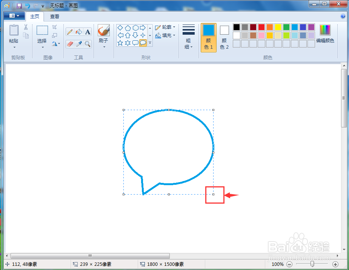349x270 pixels.
Task: Click the zoom in plus button
Action: (335, 264)
